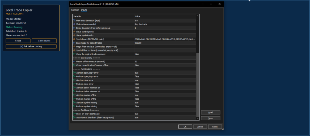Viewport: 310px width, 136px height.
Task: Click the Master offline timeout icon
Action: 74,61
